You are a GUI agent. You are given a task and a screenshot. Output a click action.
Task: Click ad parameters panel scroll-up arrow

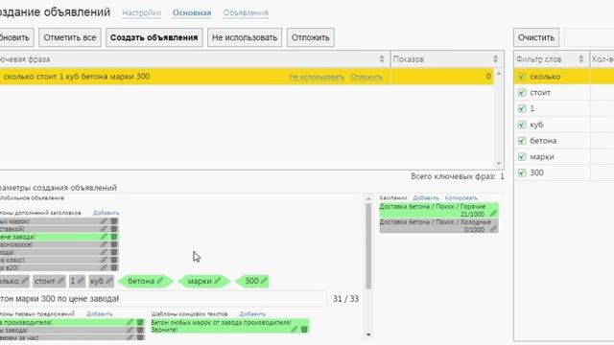pyautogui.click(x=368, y=199)
